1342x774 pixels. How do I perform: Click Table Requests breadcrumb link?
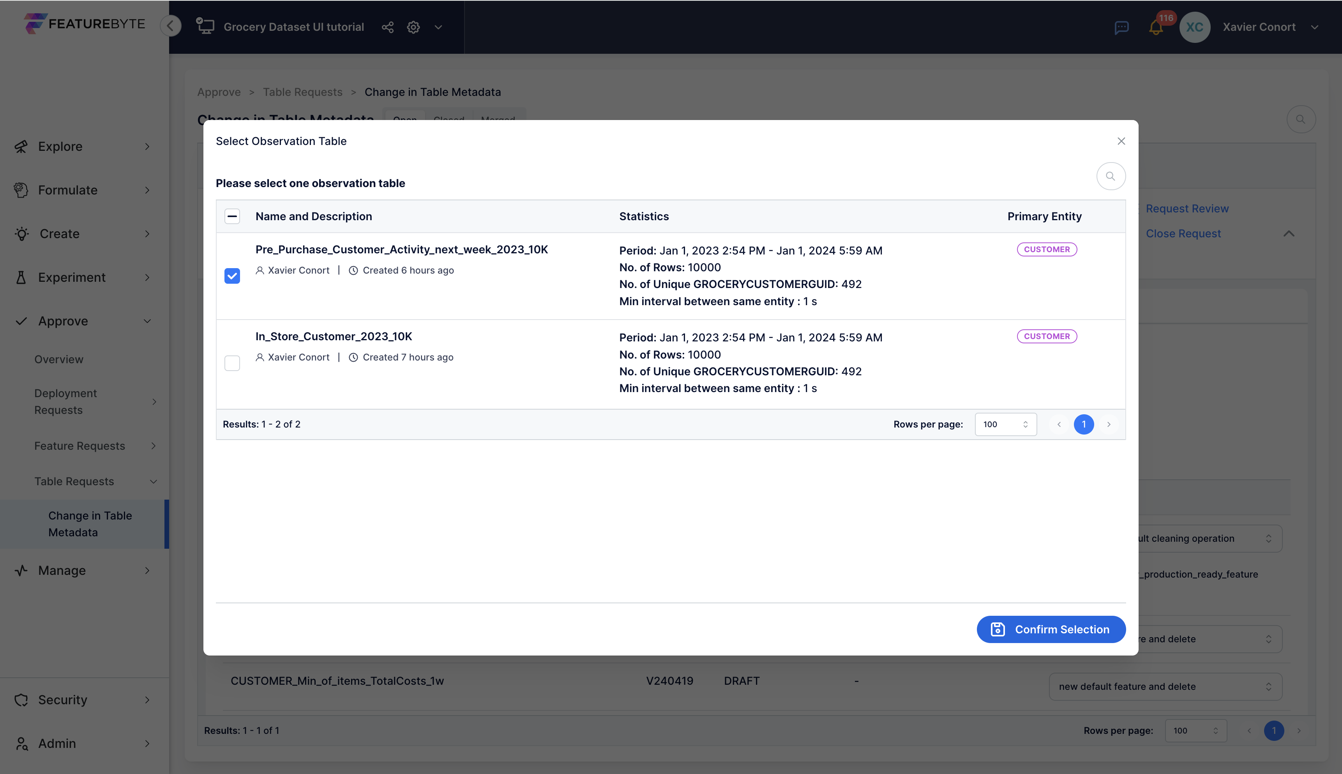[302, 92]
